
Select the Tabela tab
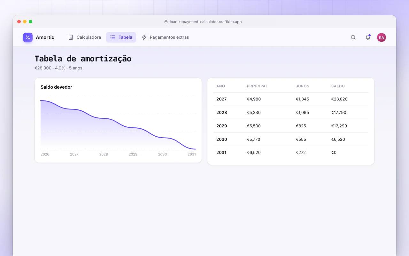pos(121,37)
